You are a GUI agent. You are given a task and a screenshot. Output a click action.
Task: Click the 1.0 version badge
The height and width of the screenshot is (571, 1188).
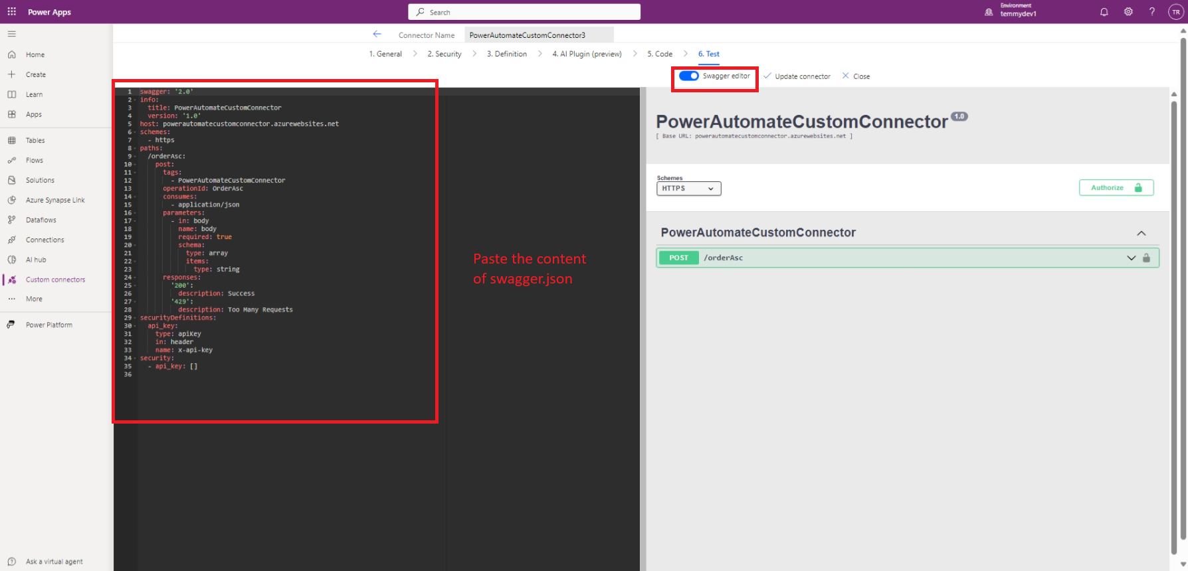959,116
